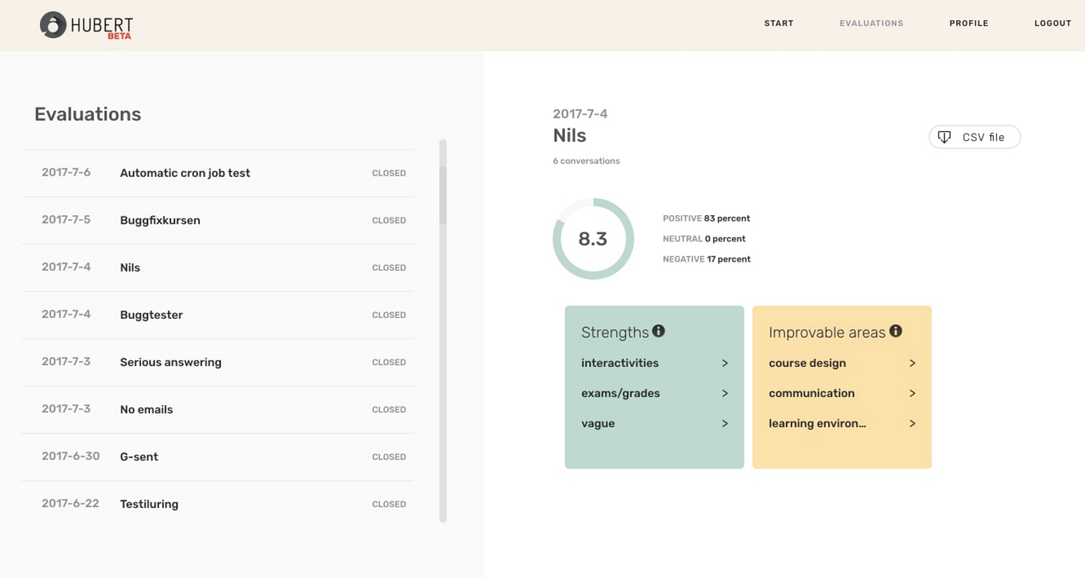
Task: Click the download icon on CSV file button
Action: [944, 137]
